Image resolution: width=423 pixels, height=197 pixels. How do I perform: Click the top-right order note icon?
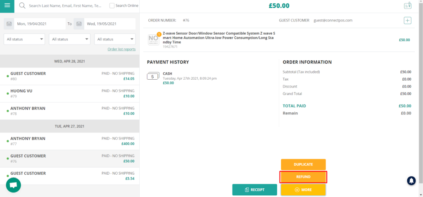tap(407, 6)
